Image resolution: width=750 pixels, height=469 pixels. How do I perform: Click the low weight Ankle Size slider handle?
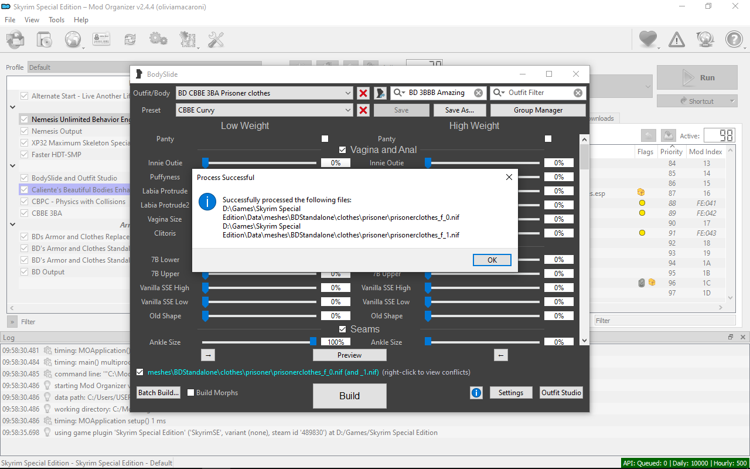point(313,342)
